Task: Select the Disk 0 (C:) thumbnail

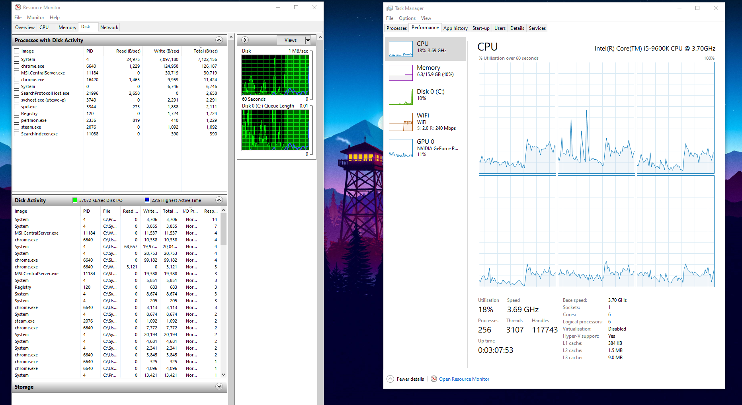Action: click(x=401, y=97)
